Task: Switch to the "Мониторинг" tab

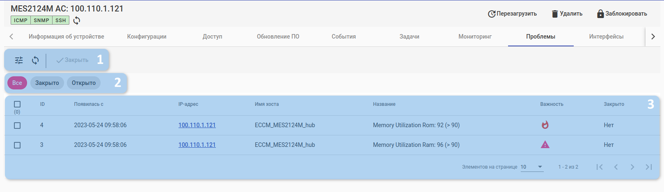Action: point(475,37)
